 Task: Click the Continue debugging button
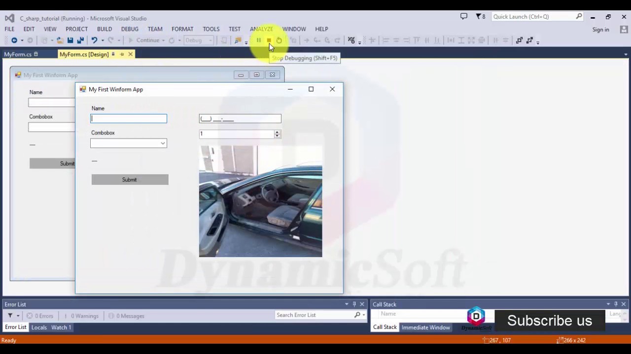(x=143, y=40)
